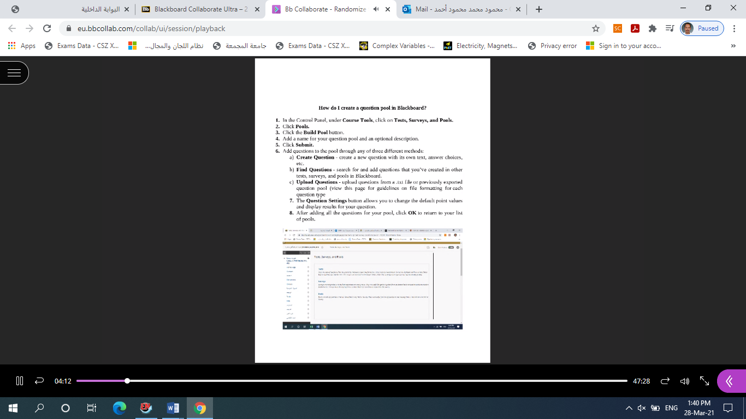
Task: Open the جامعة المجمعة bookmark
Action: coord(240,46)
